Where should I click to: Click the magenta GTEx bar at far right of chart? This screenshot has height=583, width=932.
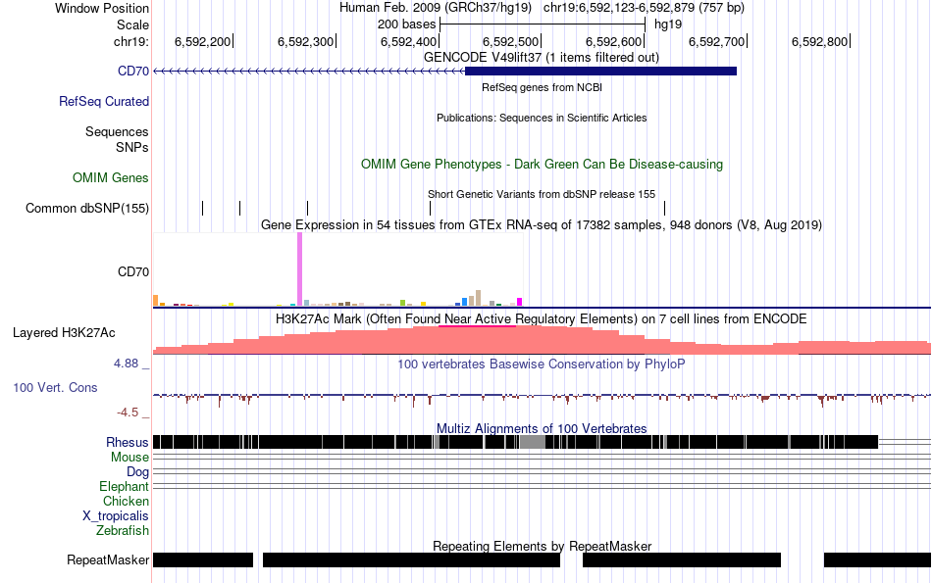(520, 302)
